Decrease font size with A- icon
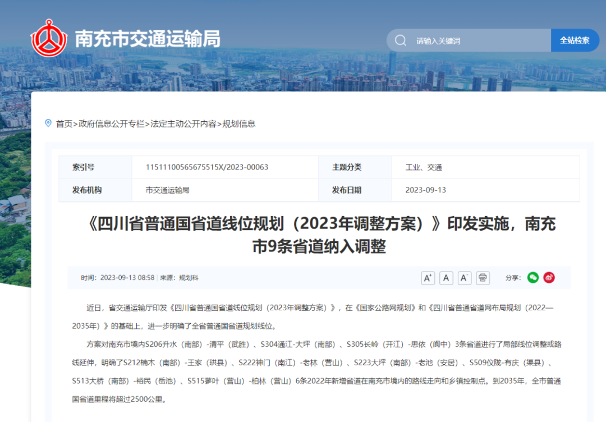 point(464,278)
